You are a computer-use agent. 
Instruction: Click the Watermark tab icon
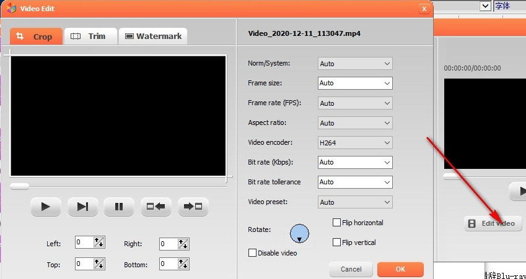(129, 36)
